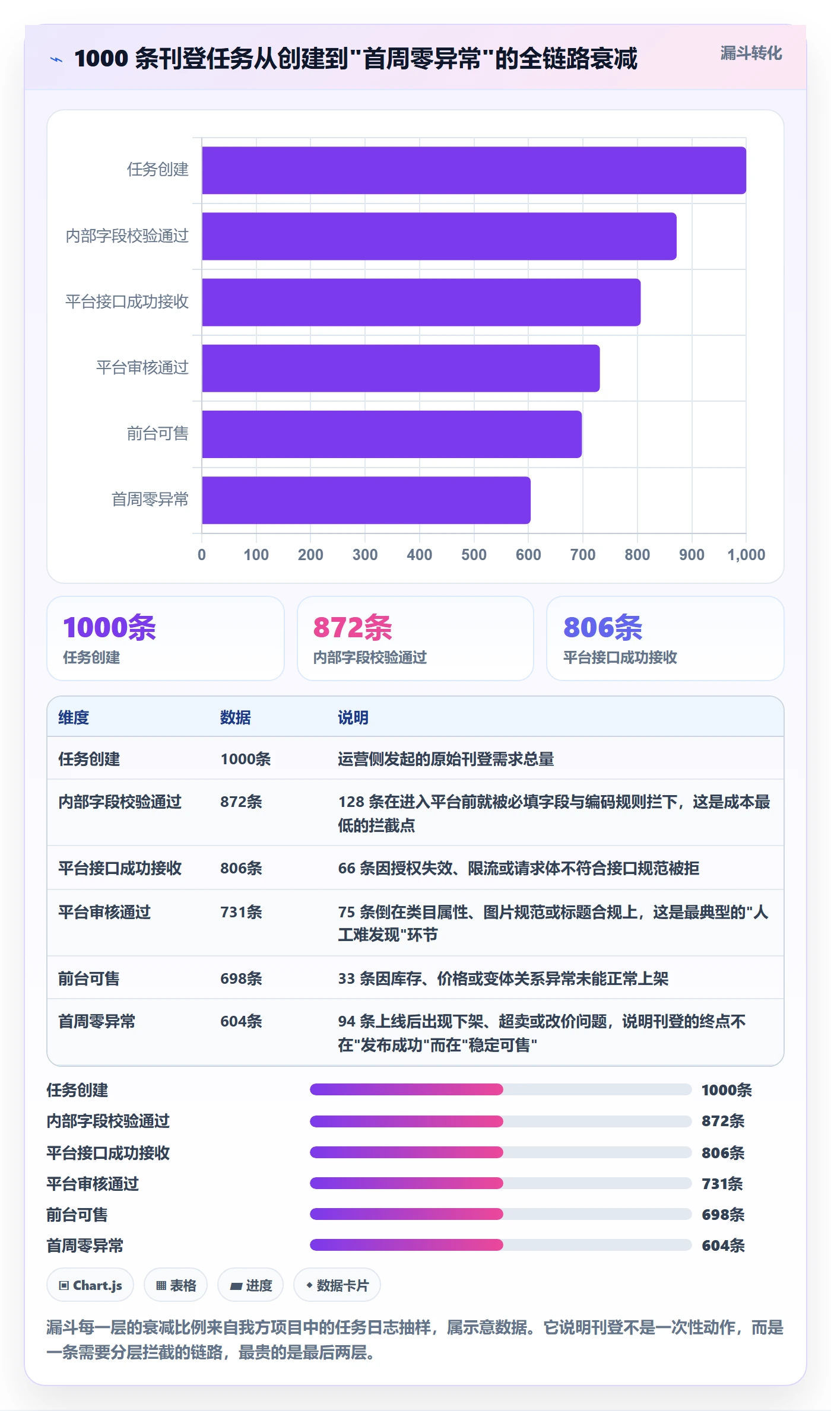Viewport: 831px width, 1411px height.
Task: Click the description starting with 75 条倒在类目属性
Action: pyautogui.click(x=553, y=923)
